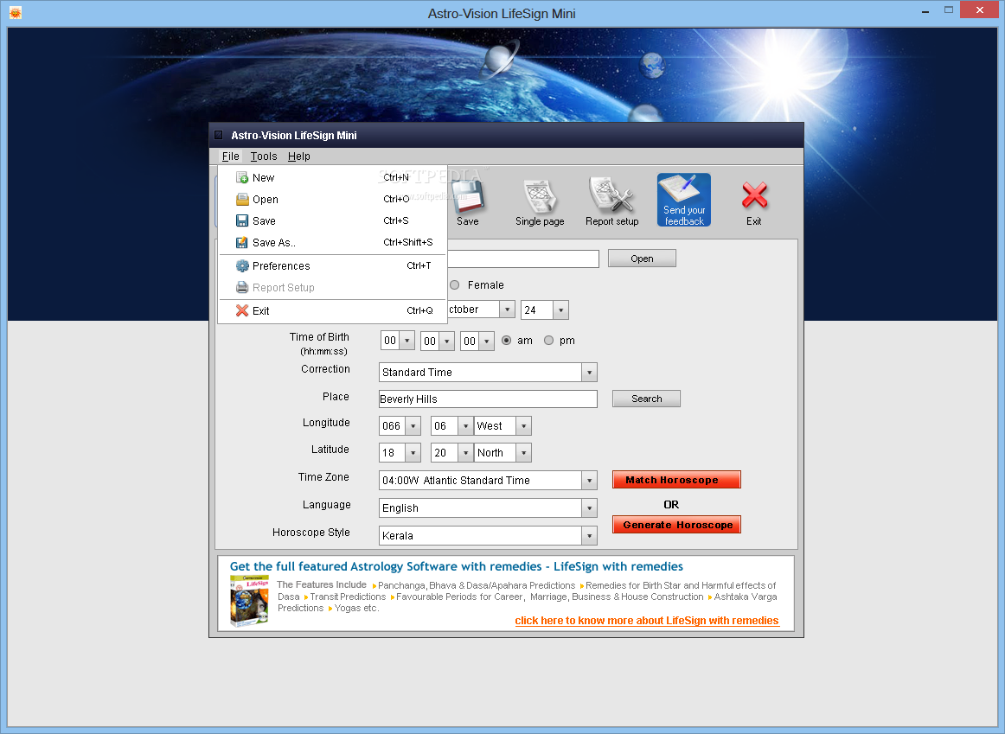
Task: Click the LifeSign product box image
Action: [x=249, y=600]
